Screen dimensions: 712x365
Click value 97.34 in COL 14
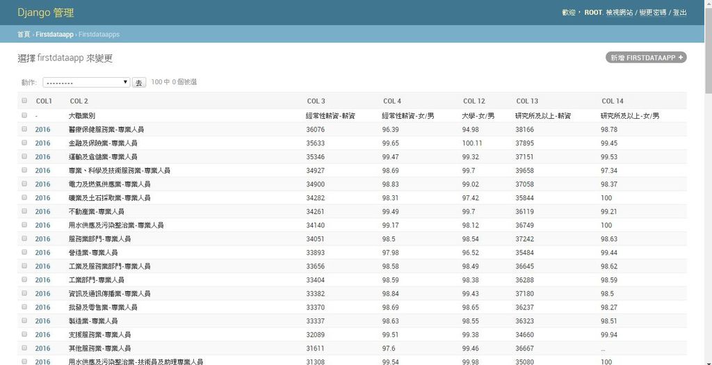pyautogui.click(x=609, y=170)
